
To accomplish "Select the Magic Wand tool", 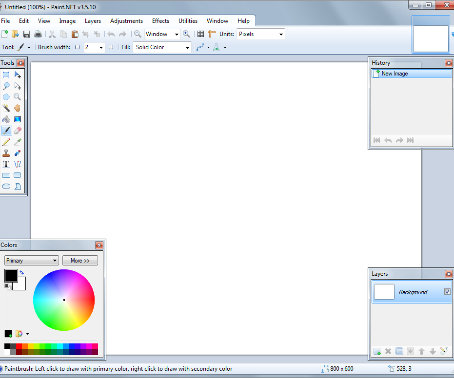I will click(x=6, y=108).
